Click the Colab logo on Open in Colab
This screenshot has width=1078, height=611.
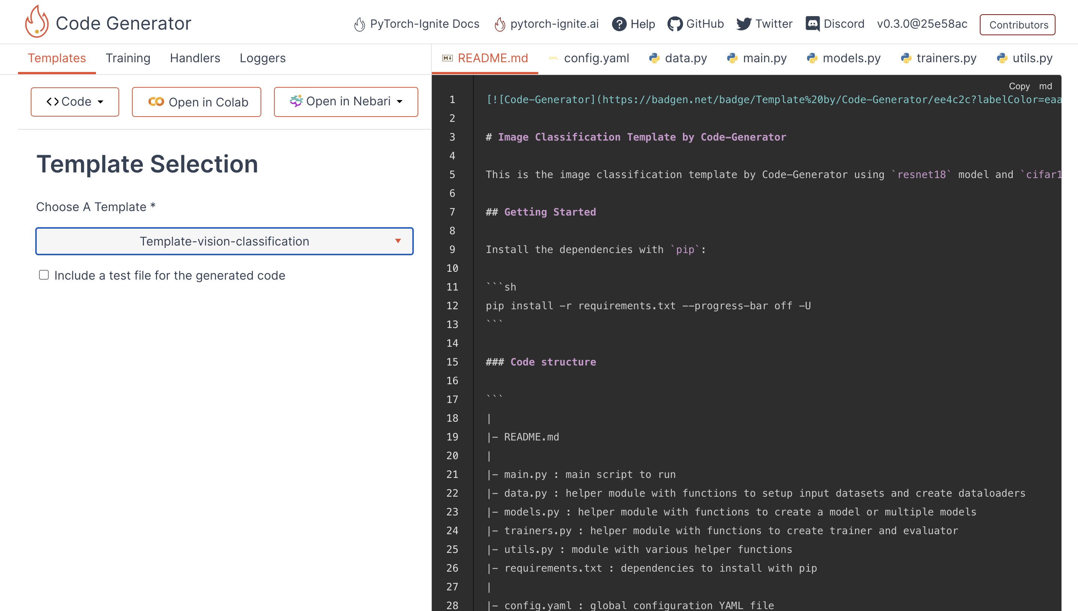coord(156,102)
